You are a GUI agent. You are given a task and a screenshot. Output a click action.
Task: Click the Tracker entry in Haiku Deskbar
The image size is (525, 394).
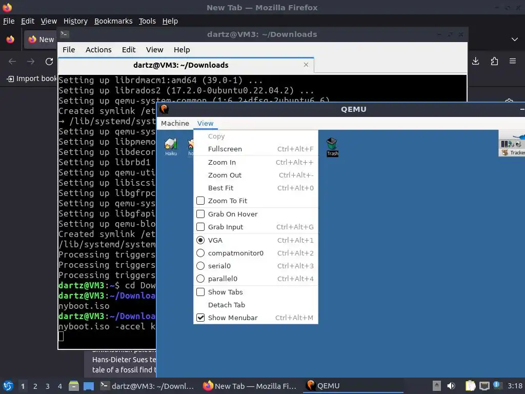coord(513,153)
